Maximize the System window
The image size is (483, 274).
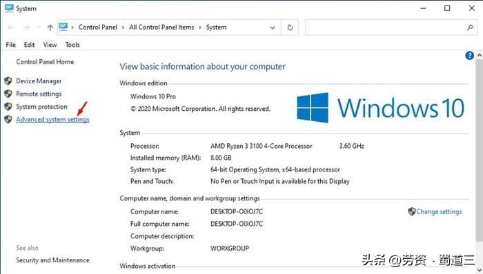coord(447,8)
